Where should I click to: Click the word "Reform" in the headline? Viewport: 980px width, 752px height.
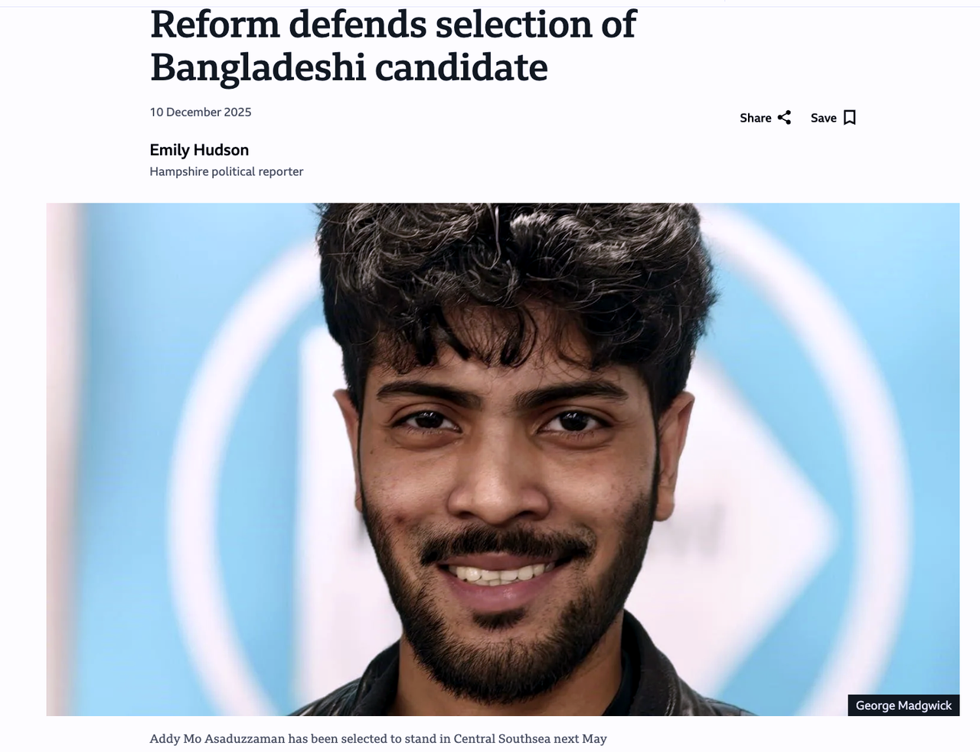tap(215, 24)
